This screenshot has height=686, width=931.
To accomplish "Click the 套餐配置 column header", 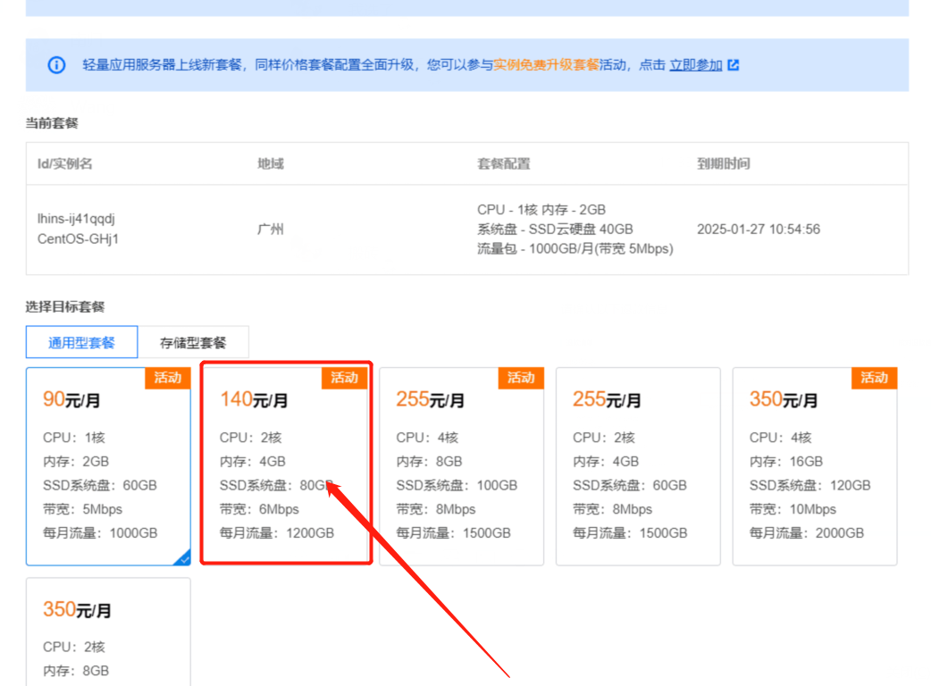I will point(504,163).
